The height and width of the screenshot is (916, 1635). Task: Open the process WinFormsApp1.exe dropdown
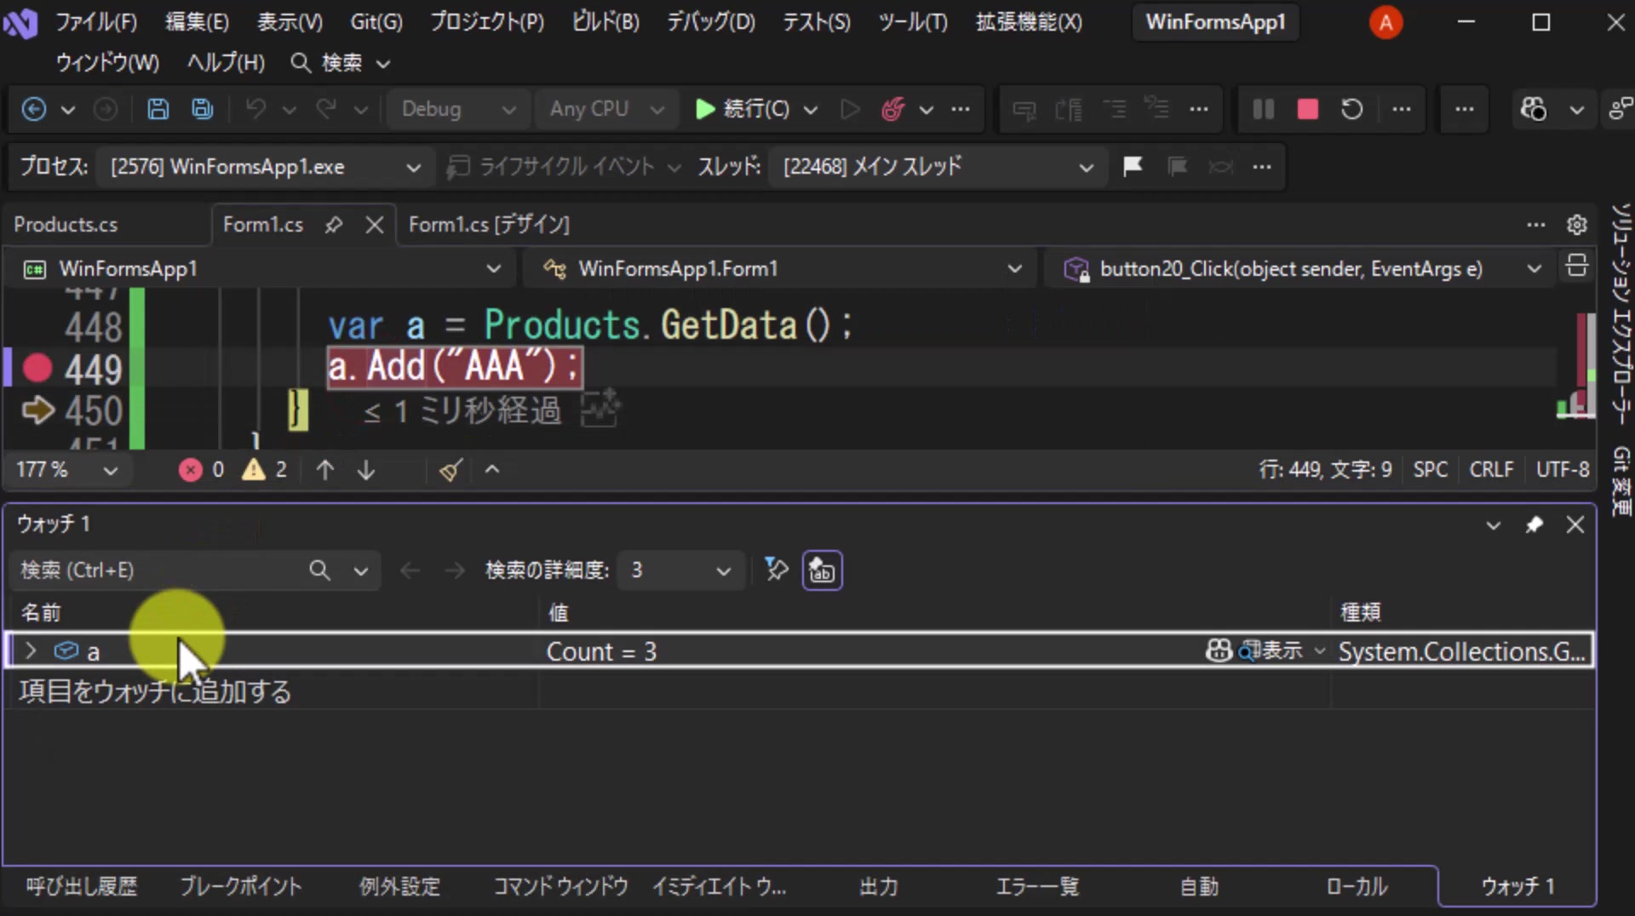[x=264, y=167]
